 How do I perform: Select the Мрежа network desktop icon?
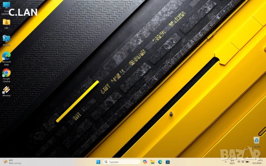(6, 40)
